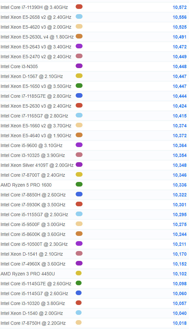Click the score 10,211

(x=180, y=244)
